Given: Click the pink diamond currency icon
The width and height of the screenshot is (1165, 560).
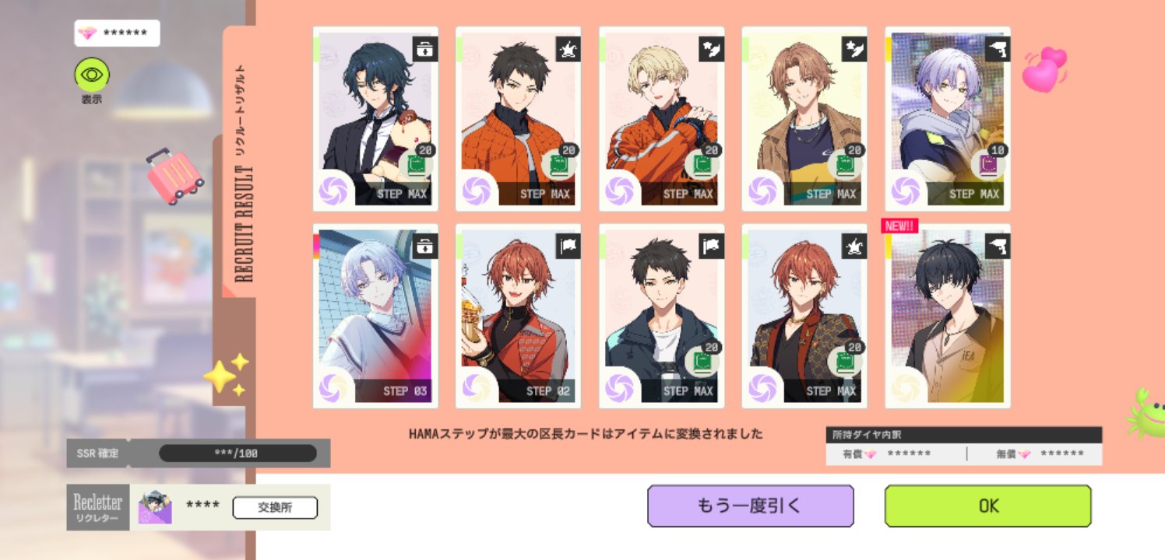Looking at the screenshot, I should click(x=88, y=33).
